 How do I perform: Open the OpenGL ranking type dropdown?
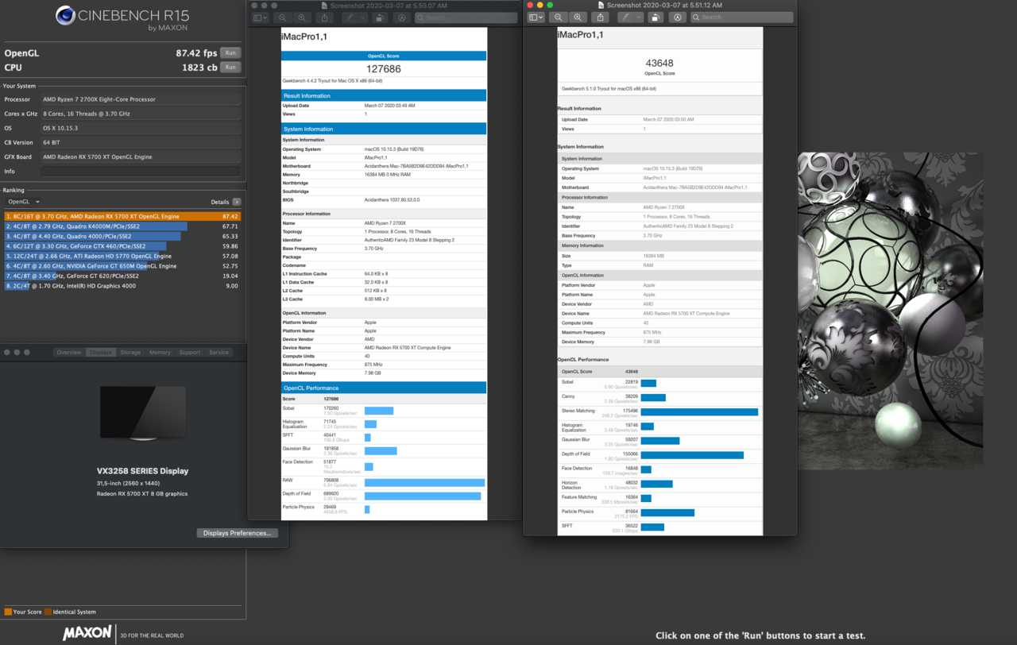(24, 202)
